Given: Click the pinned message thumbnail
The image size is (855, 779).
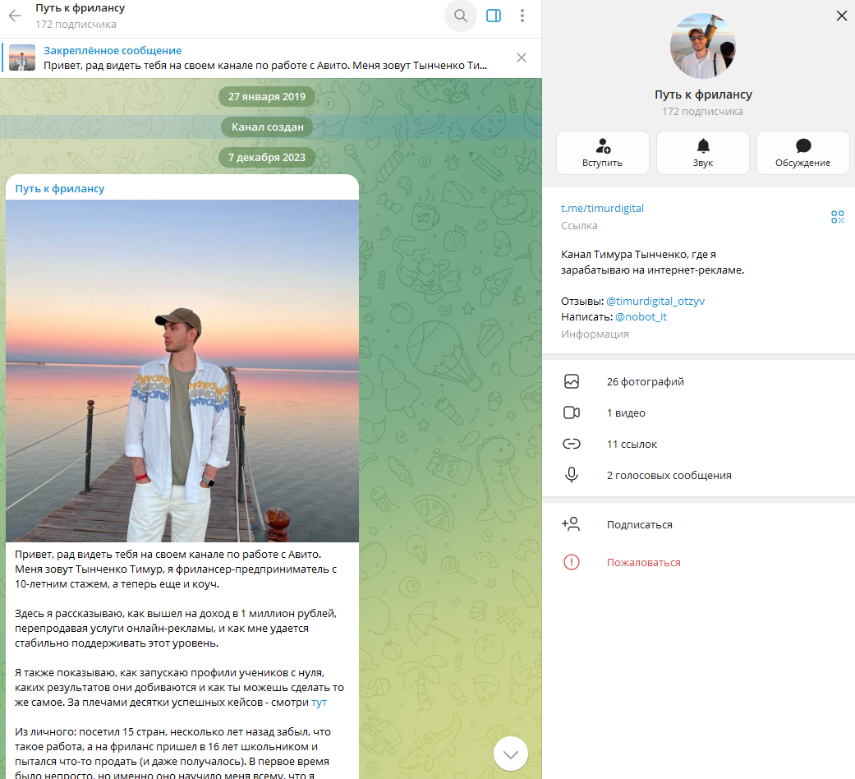Looking at the screenshot, I should [x=22, y=58].
